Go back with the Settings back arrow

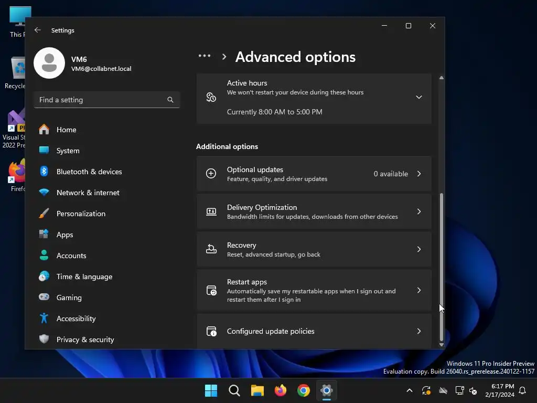tap(38, 30)
